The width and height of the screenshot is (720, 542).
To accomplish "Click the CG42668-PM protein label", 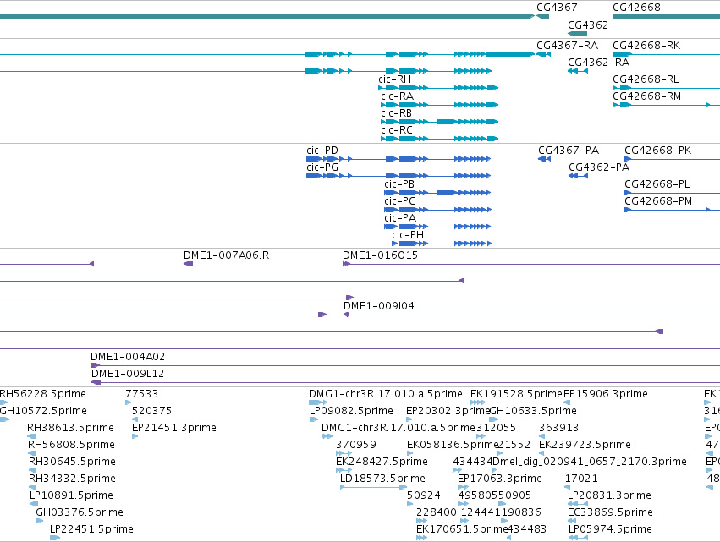I will coord(658,201).
